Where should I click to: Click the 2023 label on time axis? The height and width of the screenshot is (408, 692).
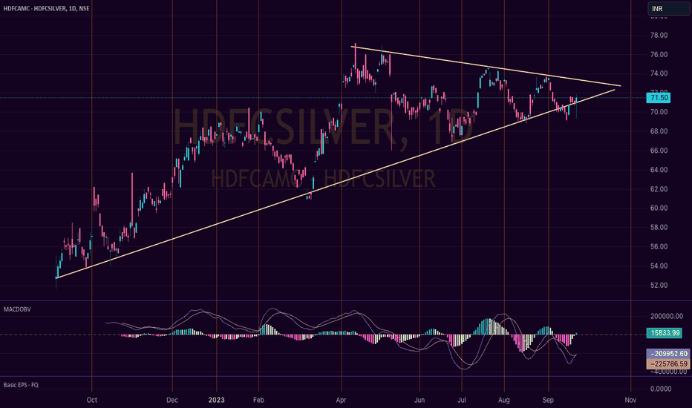tap(216, 400)
